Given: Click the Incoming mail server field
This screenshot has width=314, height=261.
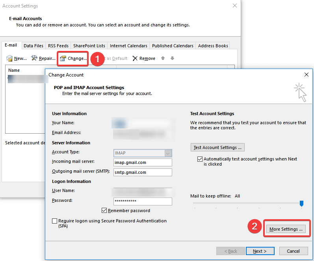Looking at the screenshot, I should click(x=143, y=162).
